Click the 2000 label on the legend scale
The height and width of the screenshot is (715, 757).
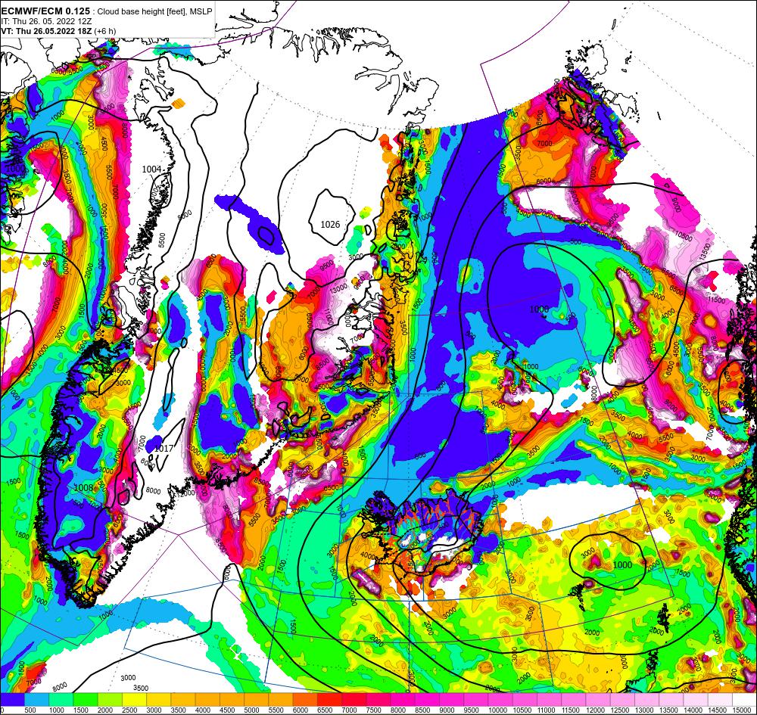point(105,710)
